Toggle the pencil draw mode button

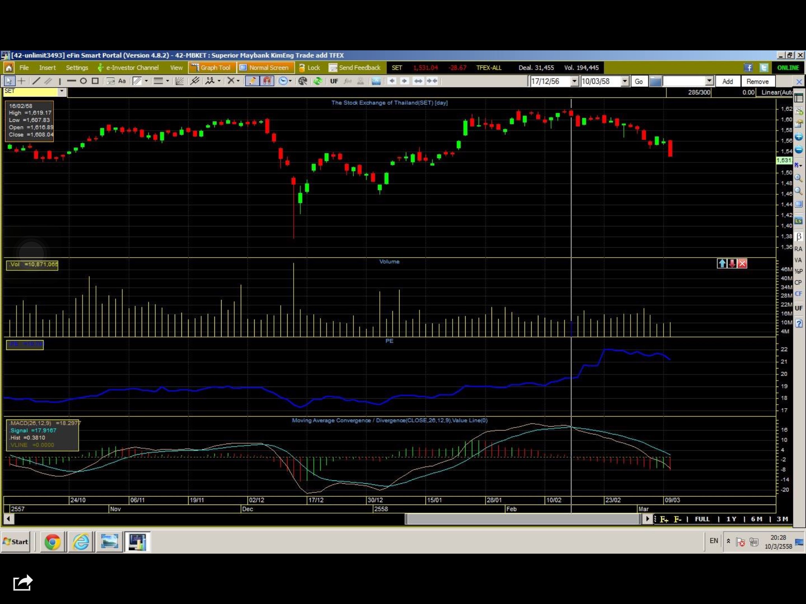252,81
